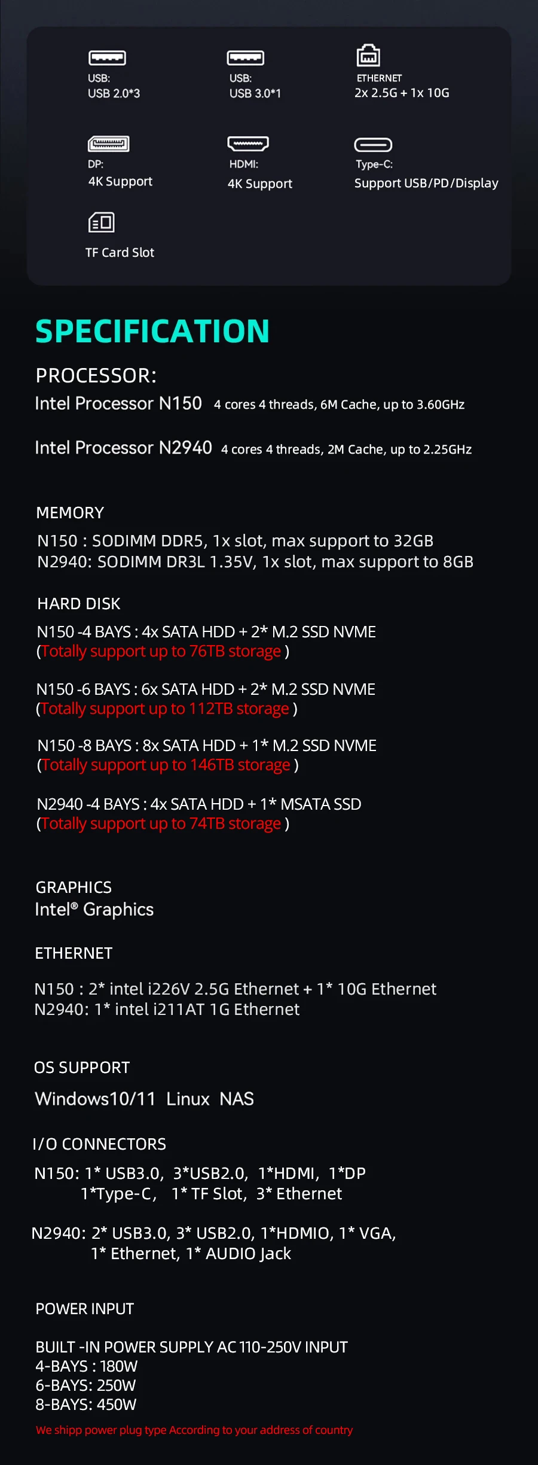The image size is (538, 1465).
Task: Click the USB 3.0 port icon
Action: click(245, 58)
